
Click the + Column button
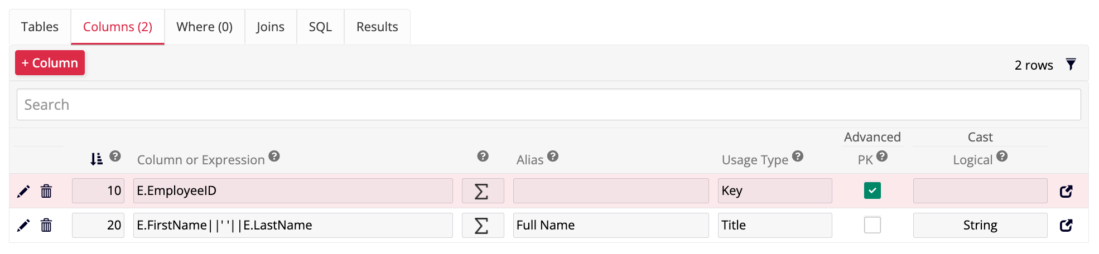point(50,63)
